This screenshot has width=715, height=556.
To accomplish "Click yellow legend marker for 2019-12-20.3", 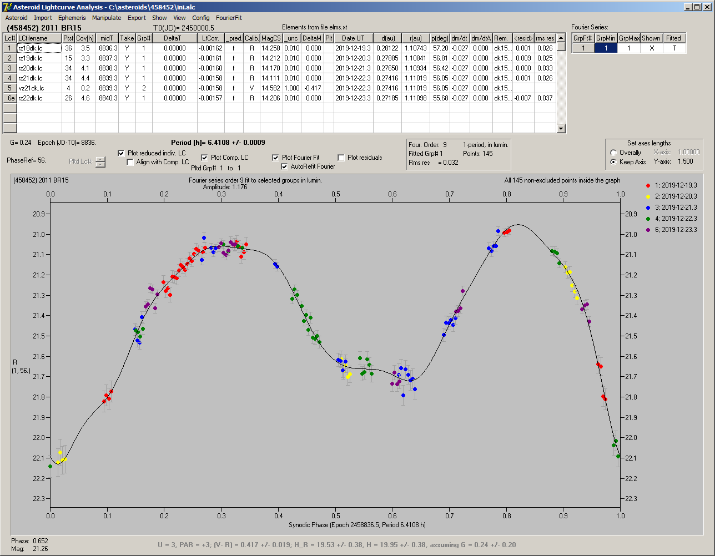I will [x=648, y=196].
